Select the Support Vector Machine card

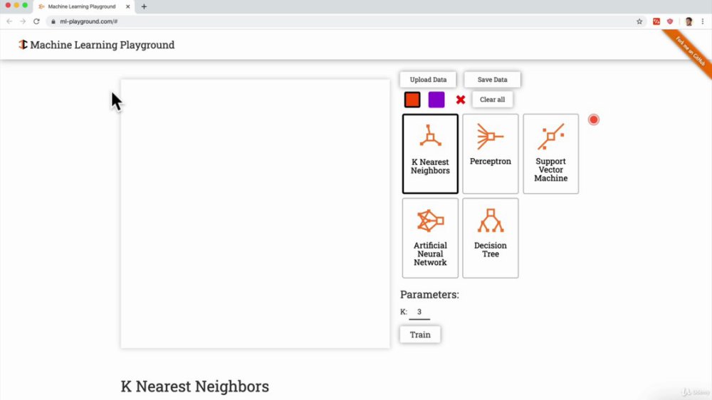point(551,154)
